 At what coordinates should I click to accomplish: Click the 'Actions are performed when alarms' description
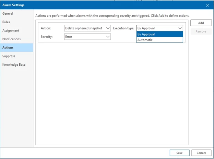pyautogui.click(x=112, y=16)
